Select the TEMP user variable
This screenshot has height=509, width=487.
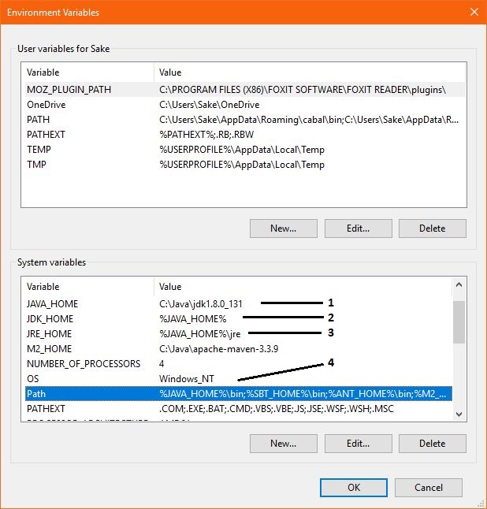point(245,150)
